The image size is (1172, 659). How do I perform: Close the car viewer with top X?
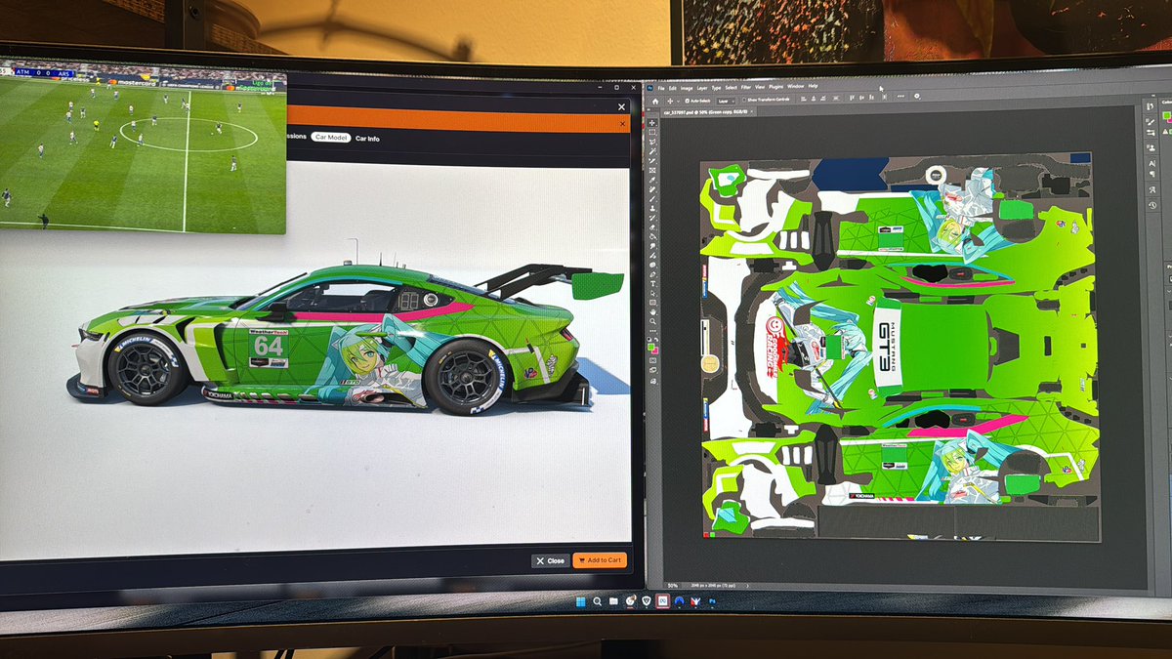pyautogui.click(x=621, y=106)
